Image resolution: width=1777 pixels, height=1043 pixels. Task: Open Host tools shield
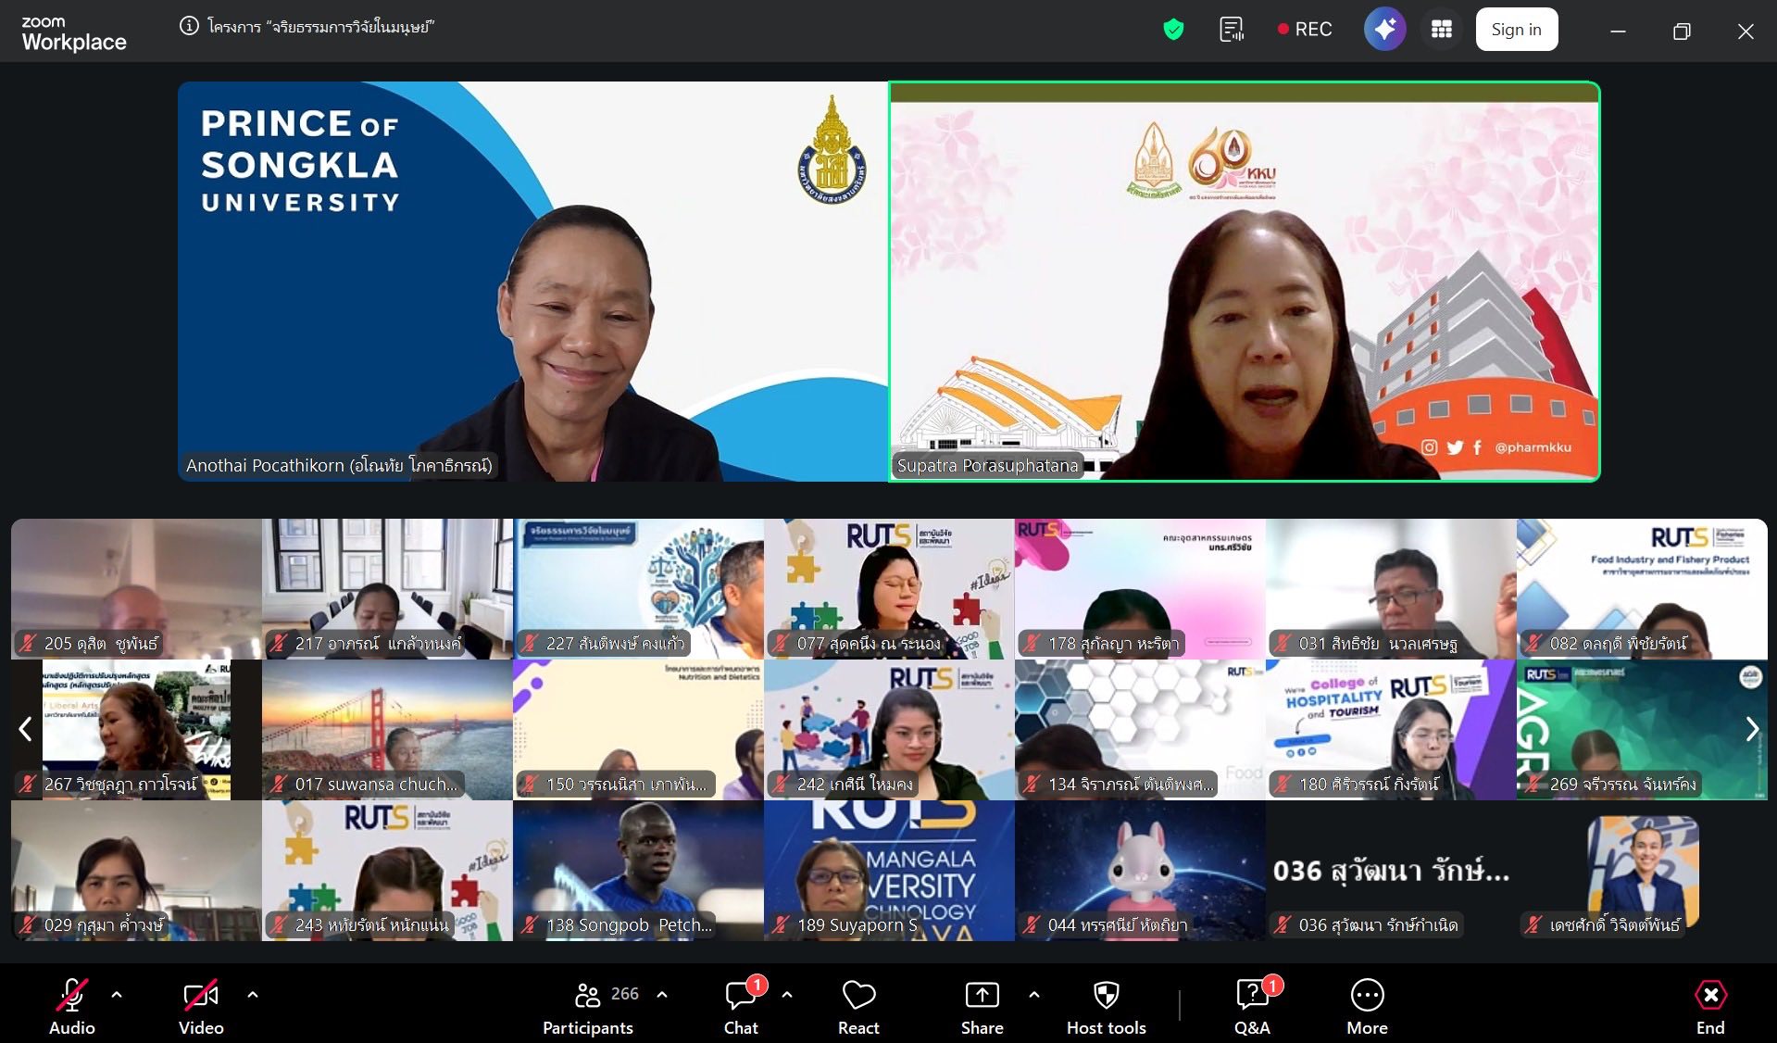1106,1006
